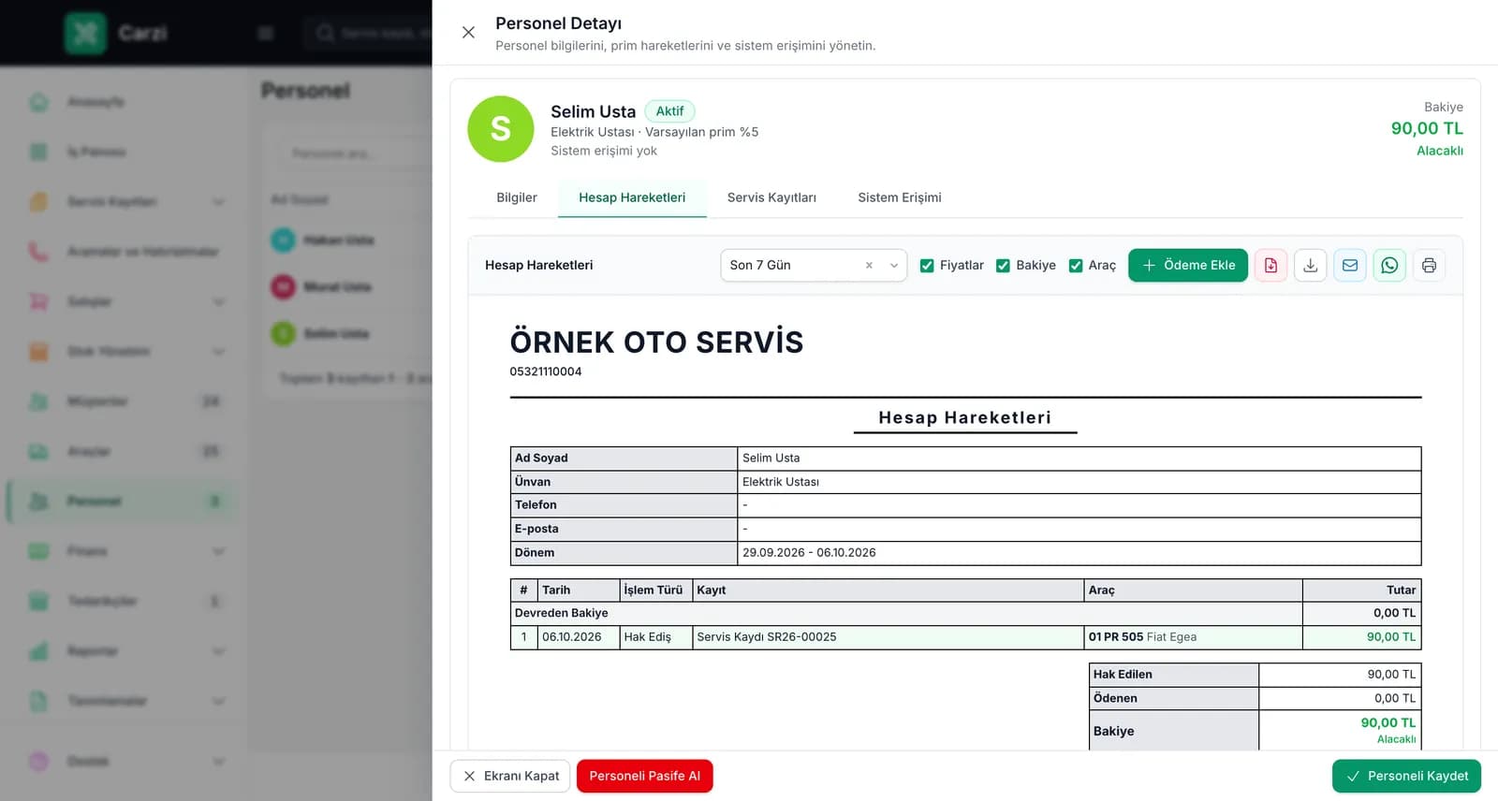Go to the Sistem Erişimi tab
This screenshot has width=1498, height=801.
[900, 197]
